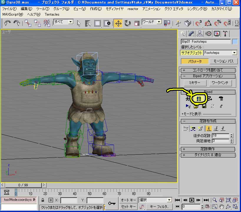This screenshot has width=241, height=212.
Task: Toggle the Percent Snap magnet
Action: click(217, 23)
